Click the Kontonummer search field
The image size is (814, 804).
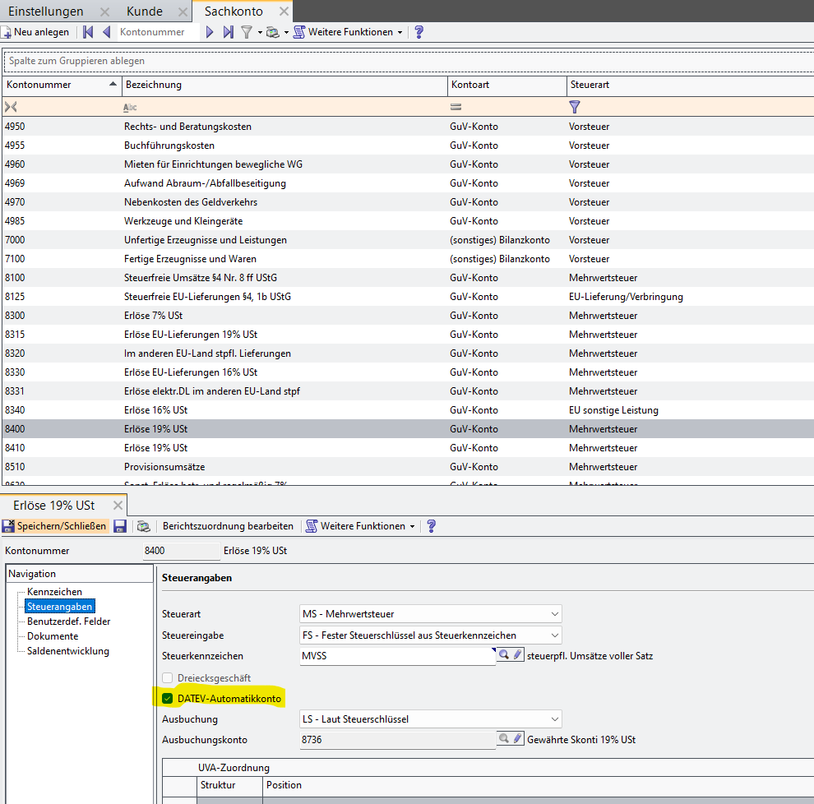(156, 32)
